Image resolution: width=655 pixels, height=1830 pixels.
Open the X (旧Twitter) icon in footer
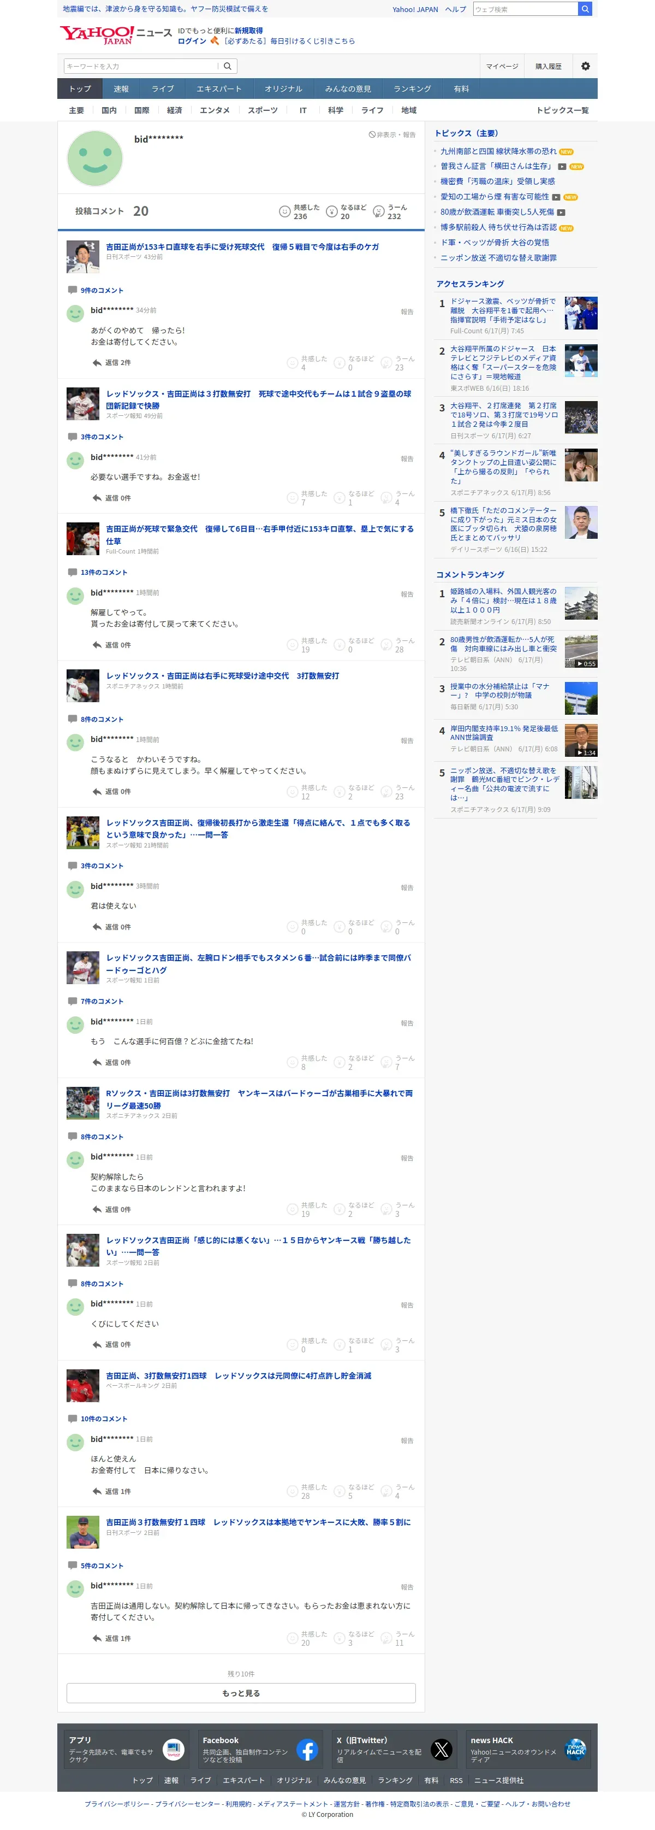pos(442,1750)
